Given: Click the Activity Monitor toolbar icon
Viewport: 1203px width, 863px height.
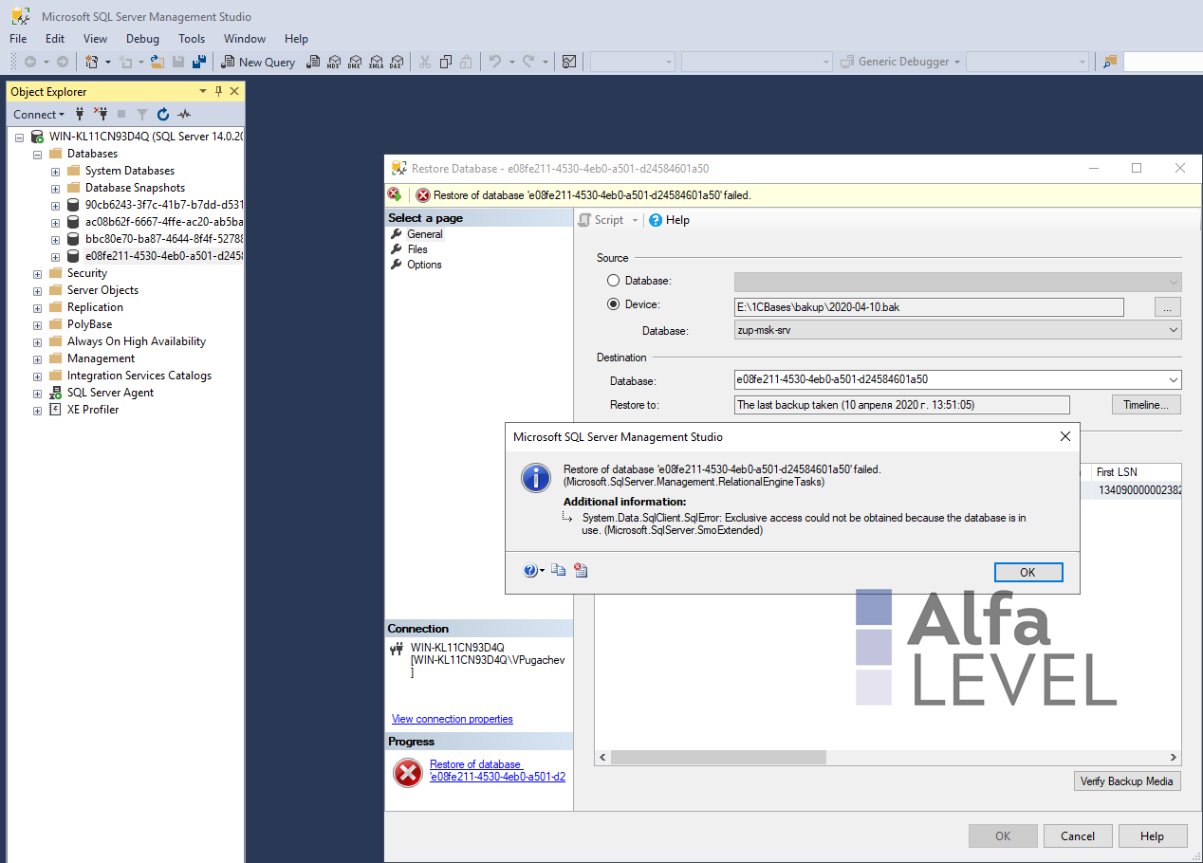Looking at the screenshot, I should click(569, 62).
